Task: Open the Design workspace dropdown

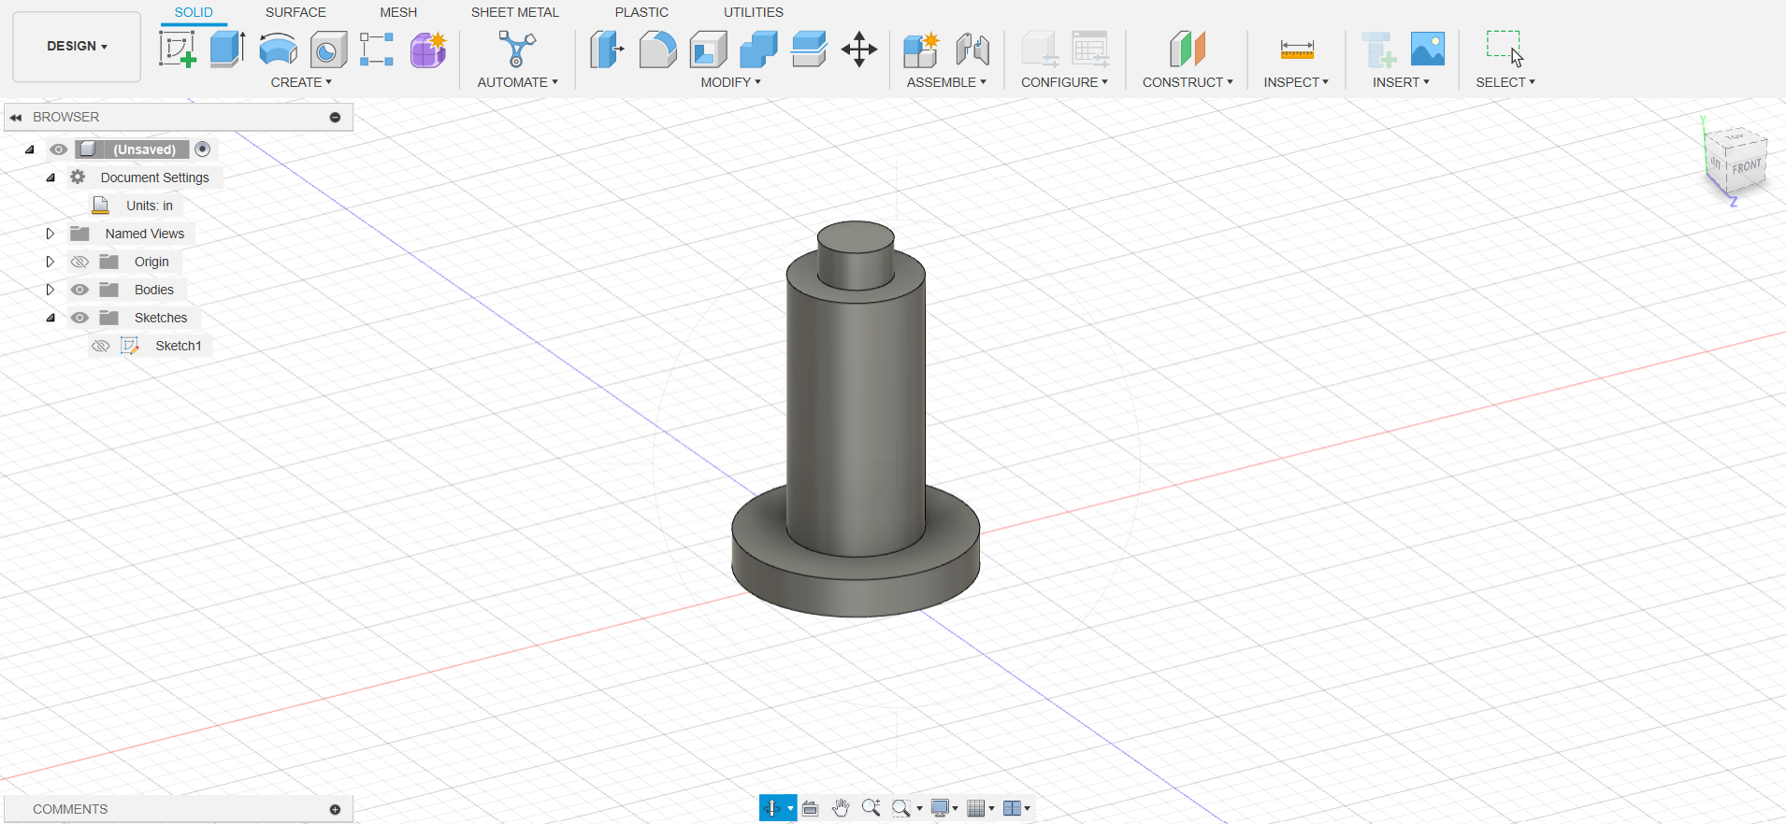Action: (77, 47)
